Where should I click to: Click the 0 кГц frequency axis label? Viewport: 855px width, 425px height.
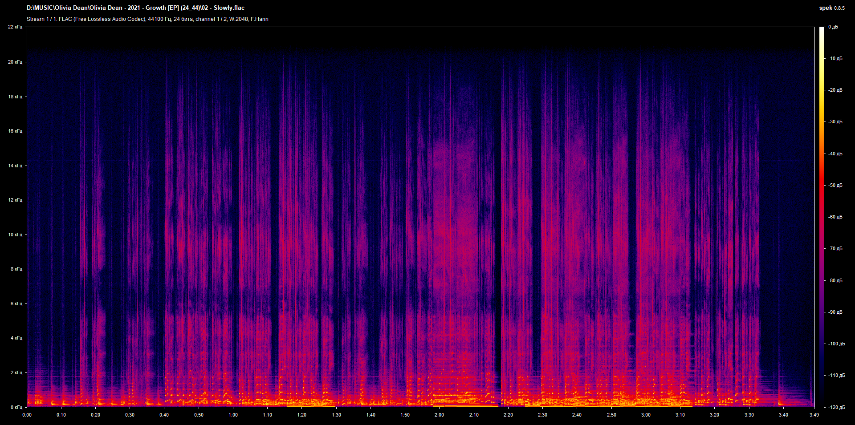(16, 407)
